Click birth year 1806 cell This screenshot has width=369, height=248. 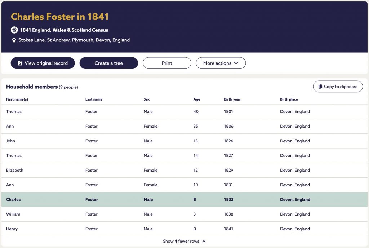[228, 126]
